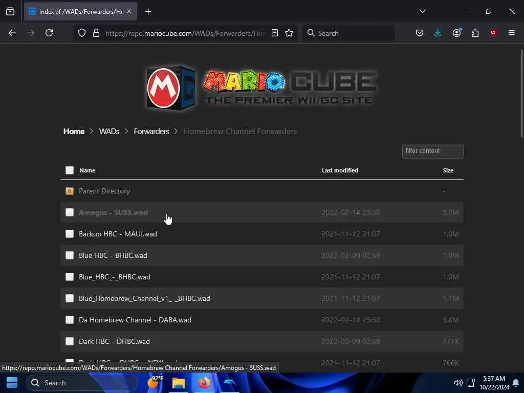Open weather widget showing 92°F

155,382
